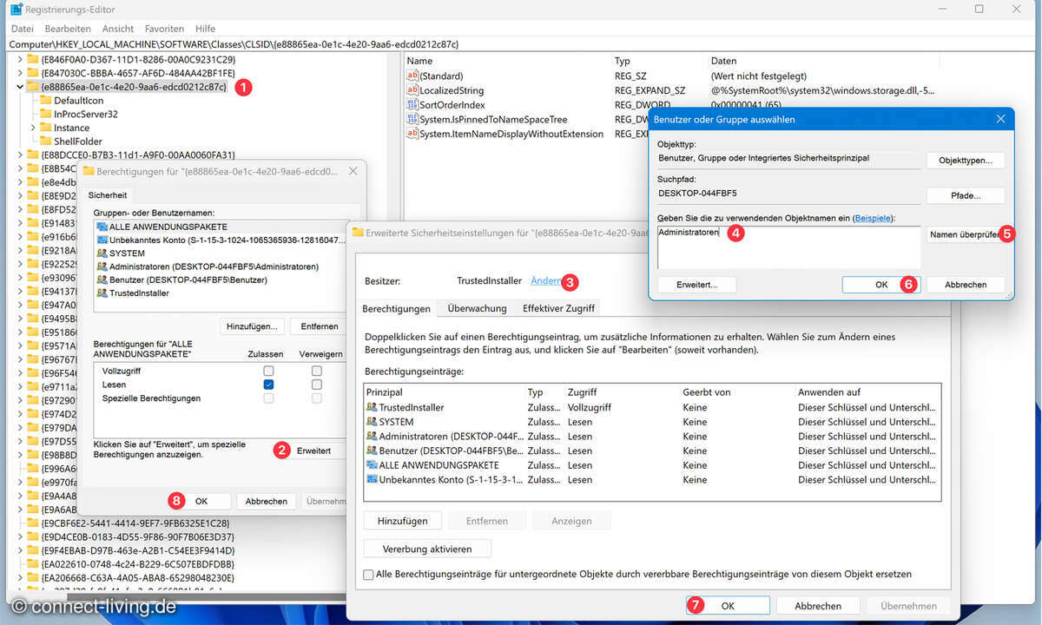The width and height of the screenshot is (1042, 625).
Task: Open the Bearbeiten menu
Action: tap(68, 29)
